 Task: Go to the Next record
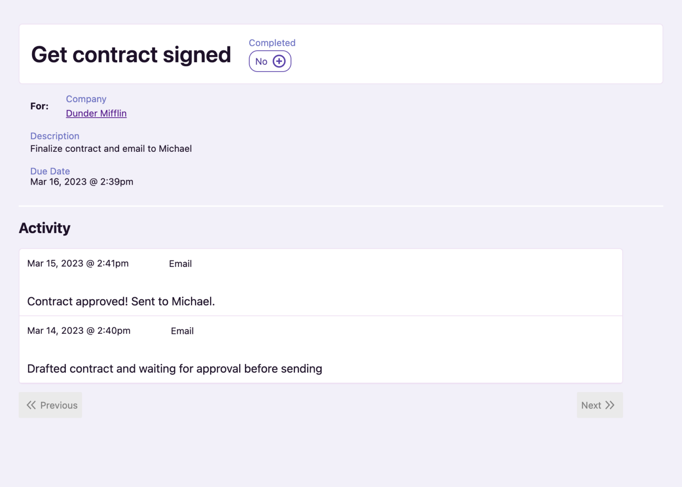(599, 405)
